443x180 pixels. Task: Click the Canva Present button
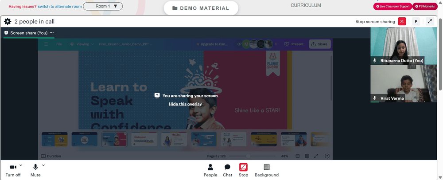[x=294, y=44]
